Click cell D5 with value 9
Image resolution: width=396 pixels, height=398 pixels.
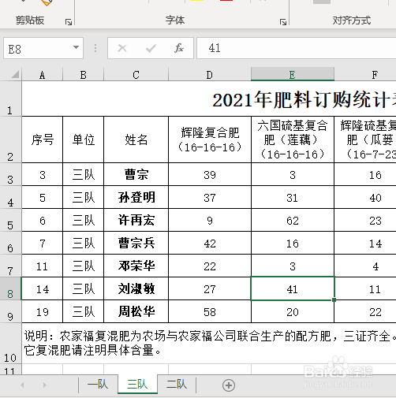click(x=210, y=220)
